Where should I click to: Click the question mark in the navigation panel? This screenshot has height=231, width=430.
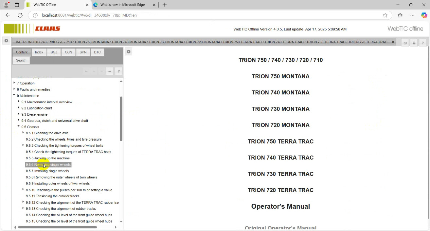click(119, 71)
